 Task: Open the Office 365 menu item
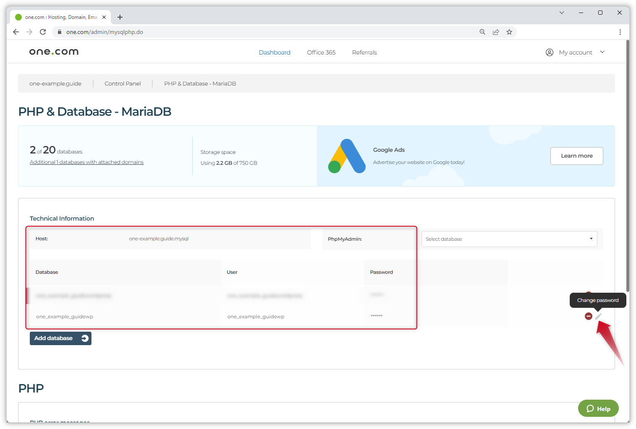(321, 52)
